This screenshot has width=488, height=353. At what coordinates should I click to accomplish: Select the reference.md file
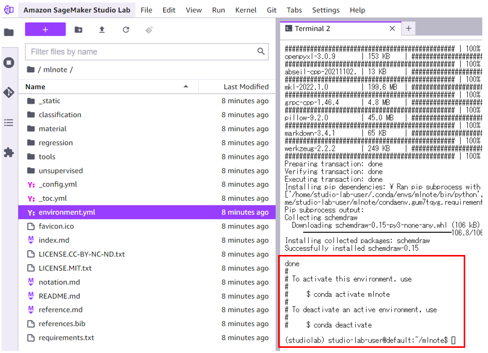tap(147, 310)
